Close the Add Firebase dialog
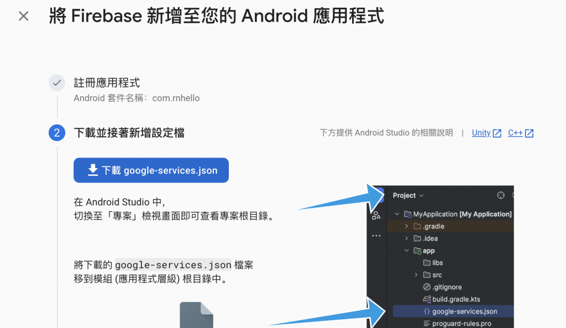566x328 pixels. point(23,16)
